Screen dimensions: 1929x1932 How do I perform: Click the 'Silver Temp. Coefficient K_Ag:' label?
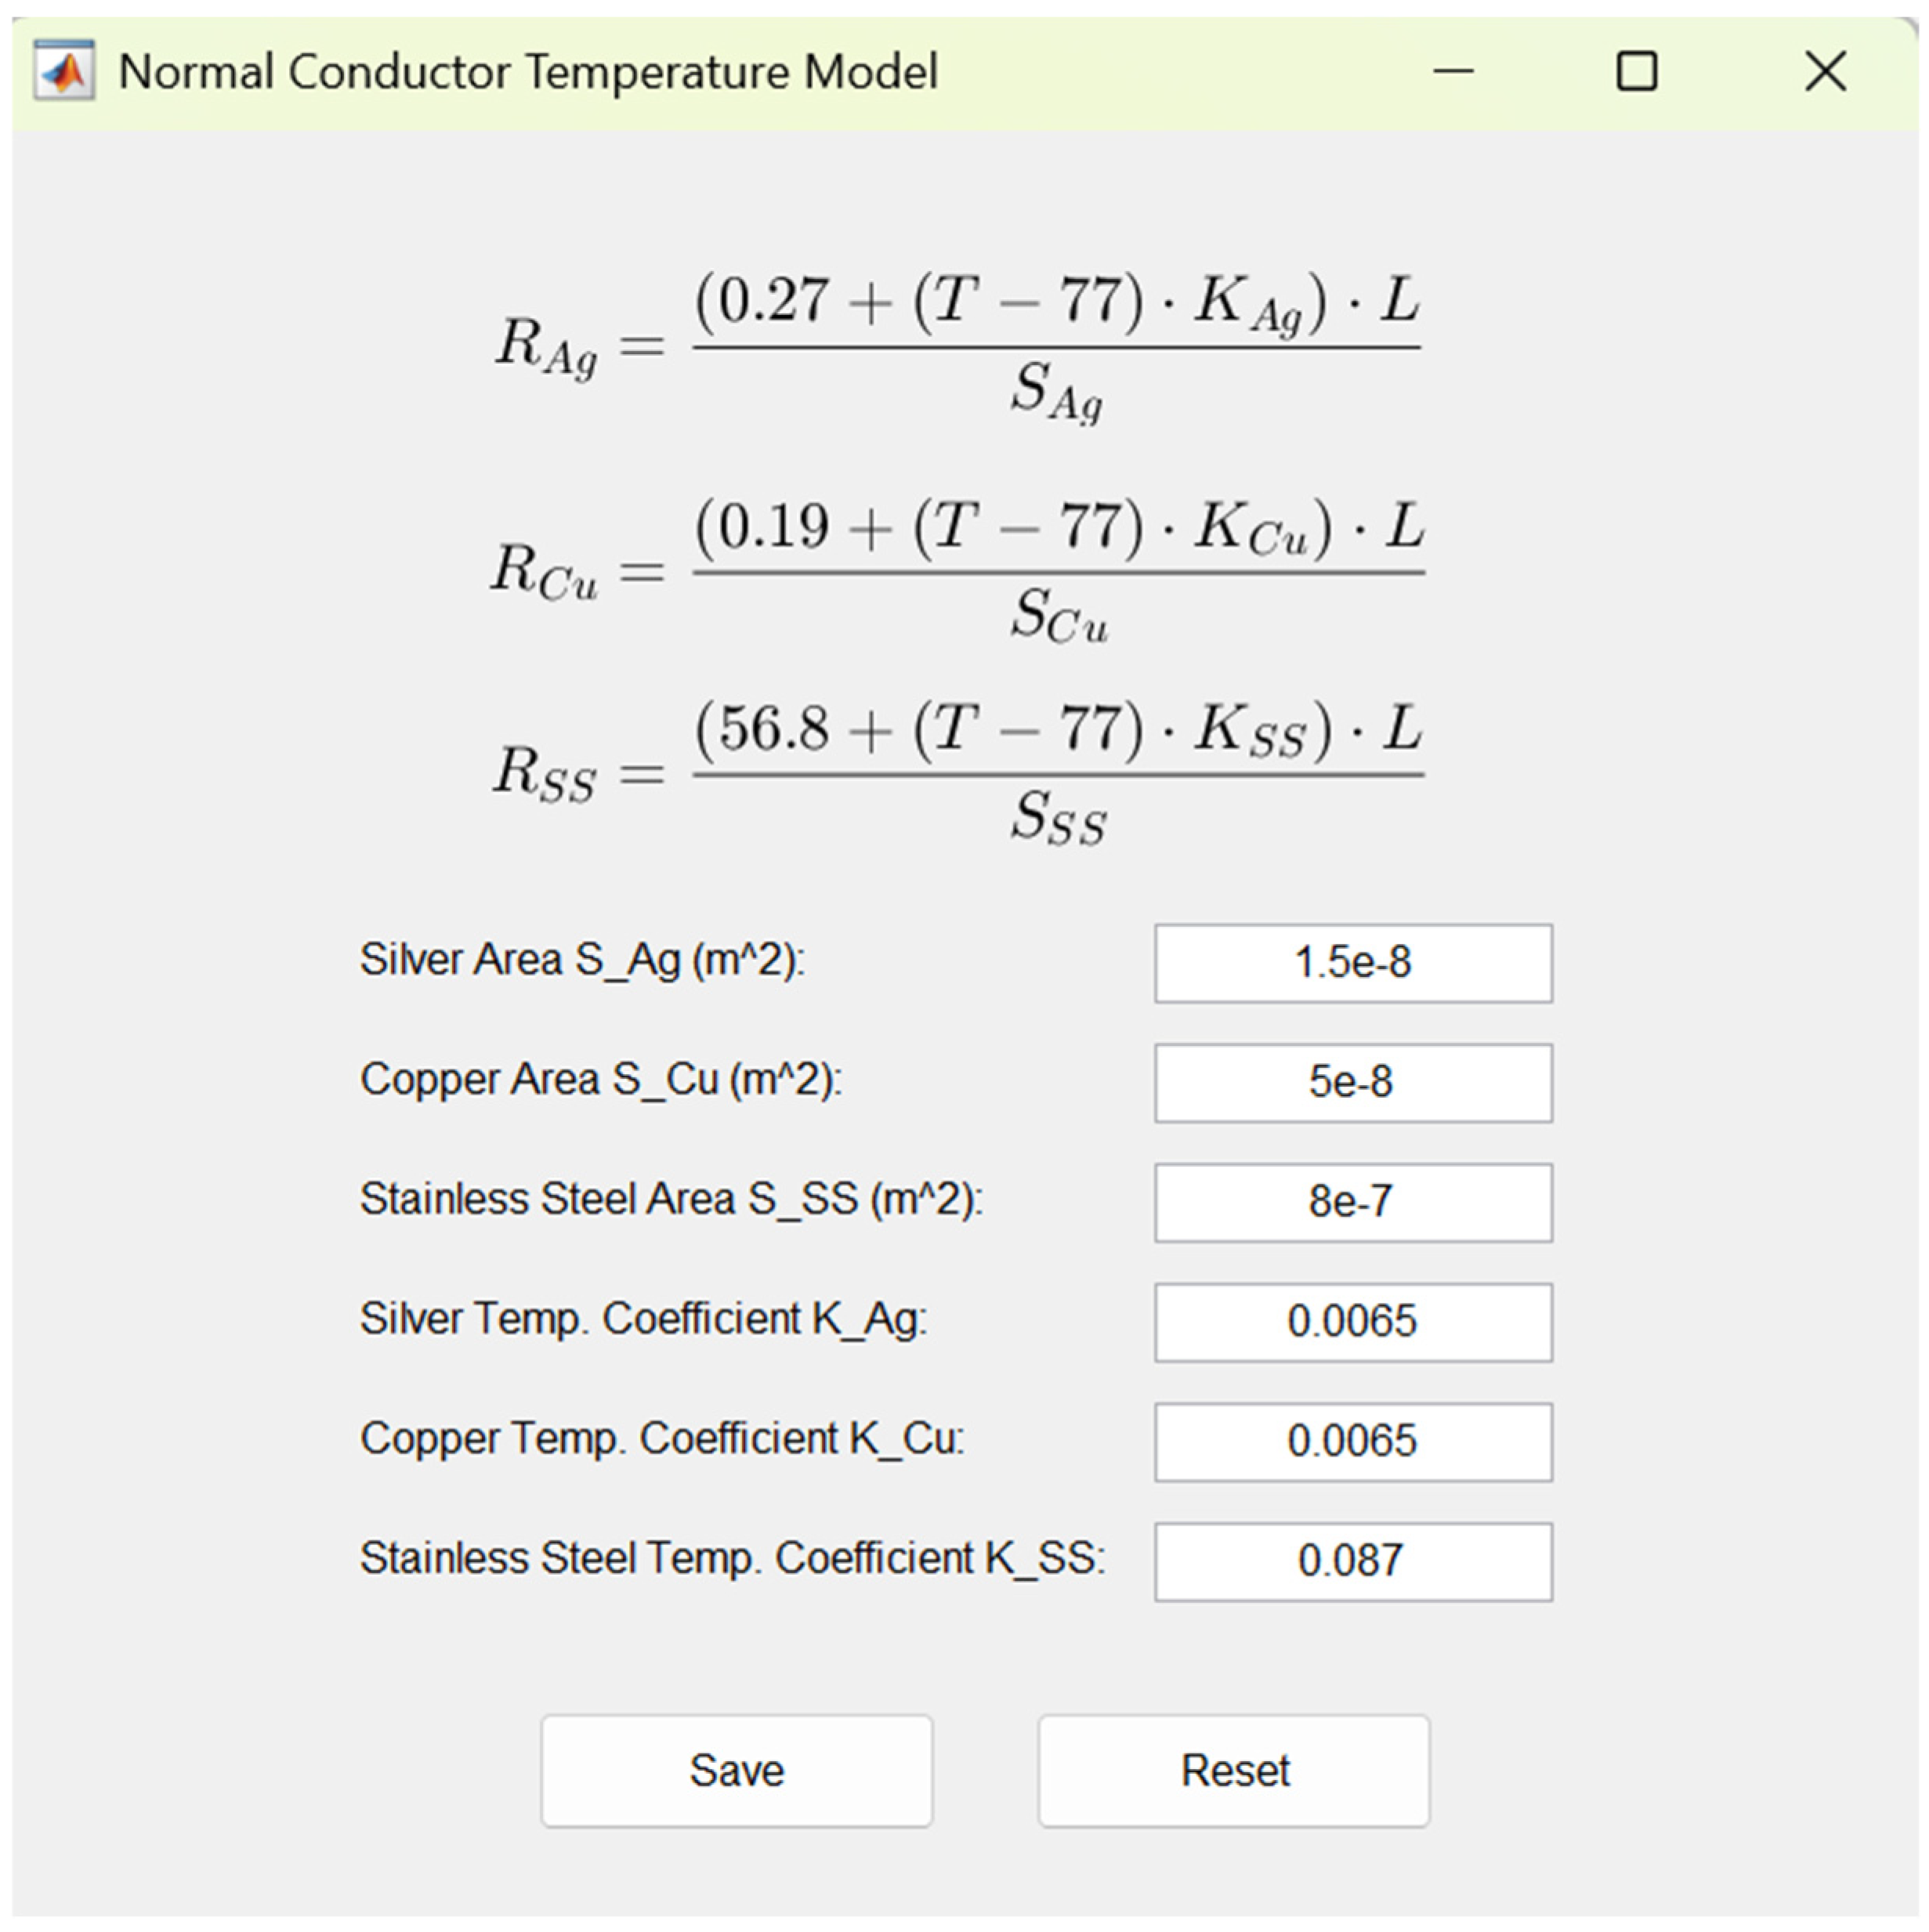coord(643,1319)
